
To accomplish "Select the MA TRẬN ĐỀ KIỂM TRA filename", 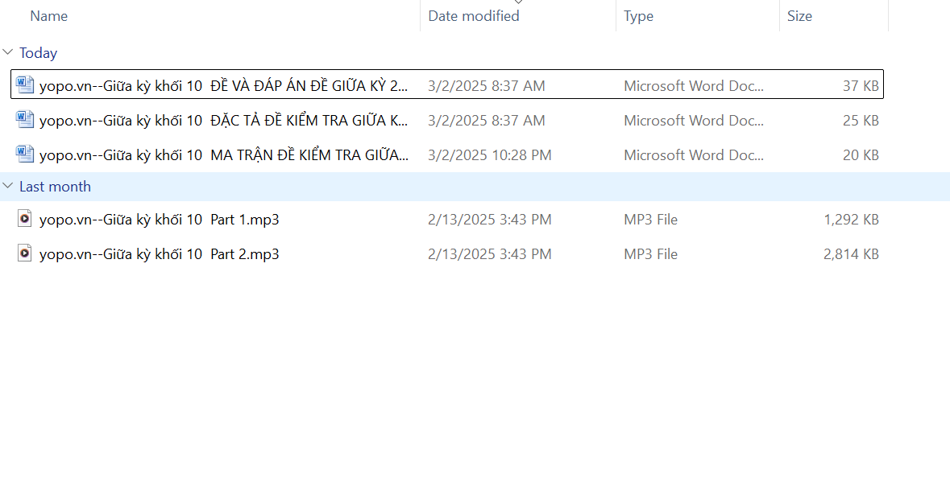I will pyautogui.click(x=224, y=155).
